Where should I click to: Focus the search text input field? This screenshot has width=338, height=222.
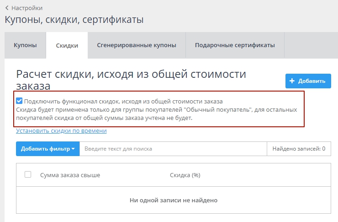coord(173,149)
